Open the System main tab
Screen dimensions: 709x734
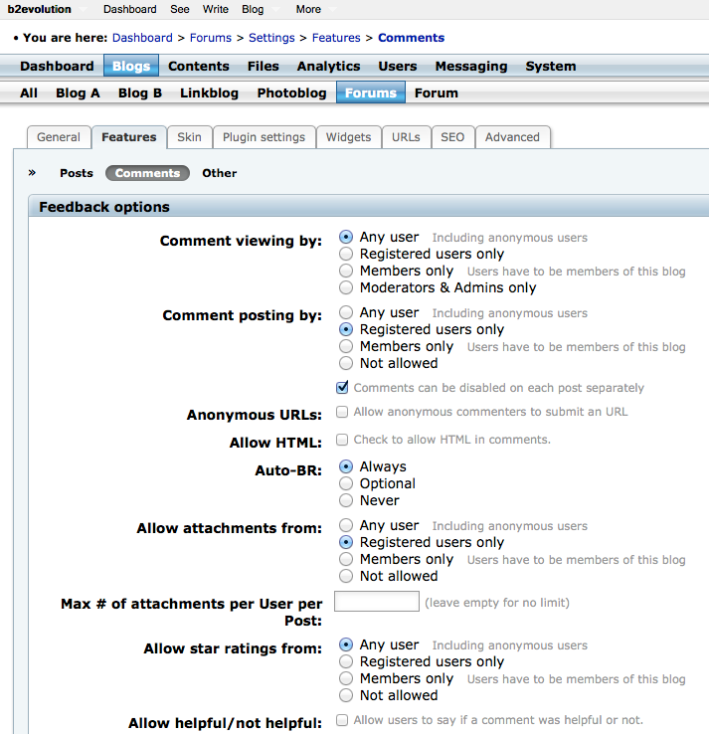(x=550, y=66)
